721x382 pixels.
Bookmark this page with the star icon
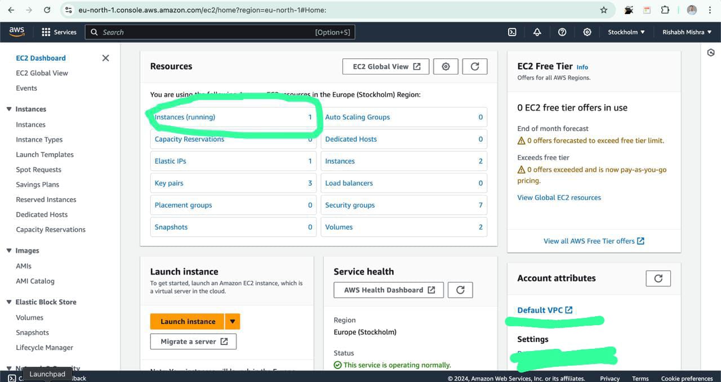604,10
